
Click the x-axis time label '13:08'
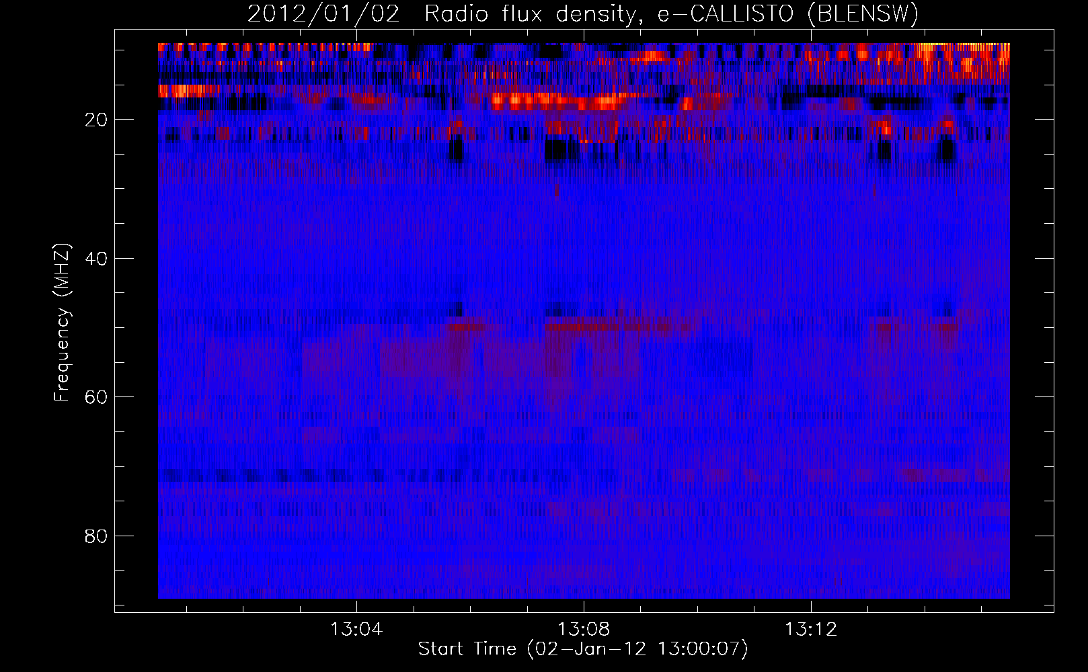[584, 629]
